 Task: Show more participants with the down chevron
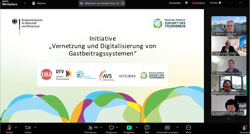tap(229, 119)
